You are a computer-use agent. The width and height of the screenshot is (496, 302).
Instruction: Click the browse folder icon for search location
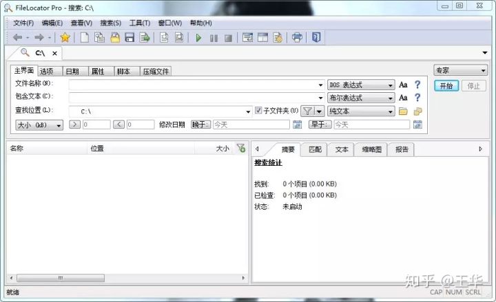404,111
